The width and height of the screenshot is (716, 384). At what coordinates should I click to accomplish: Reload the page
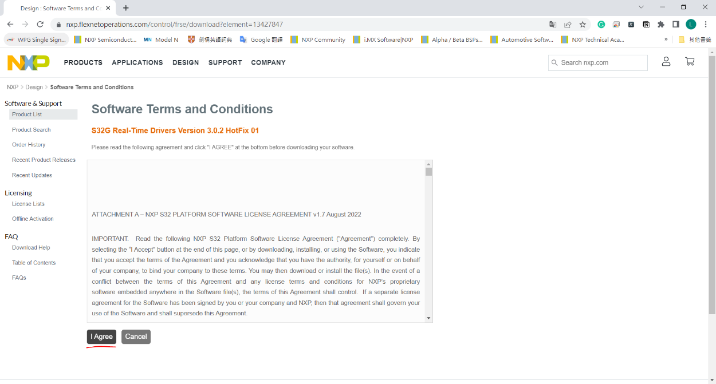coord(40,24)
